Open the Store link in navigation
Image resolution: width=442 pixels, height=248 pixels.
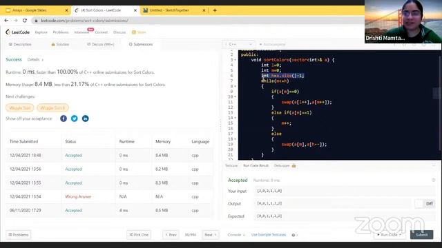(x=139, y=32)
